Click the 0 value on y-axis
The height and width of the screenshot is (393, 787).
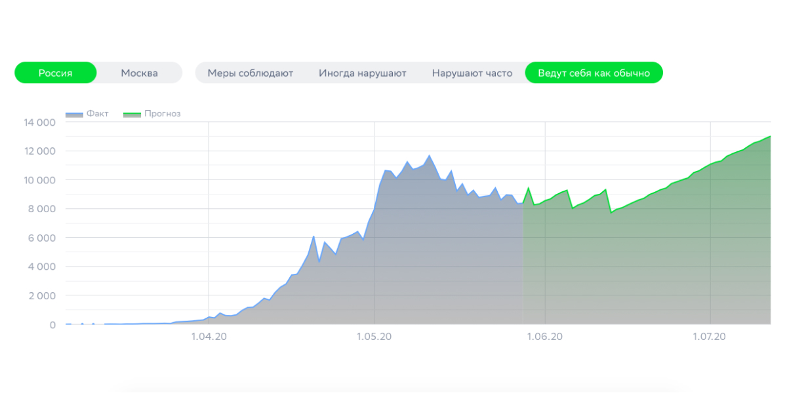tap(52, 325)
